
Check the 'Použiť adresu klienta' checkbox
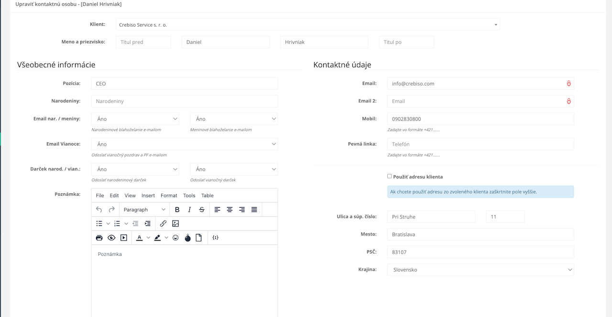coord(390,176)
